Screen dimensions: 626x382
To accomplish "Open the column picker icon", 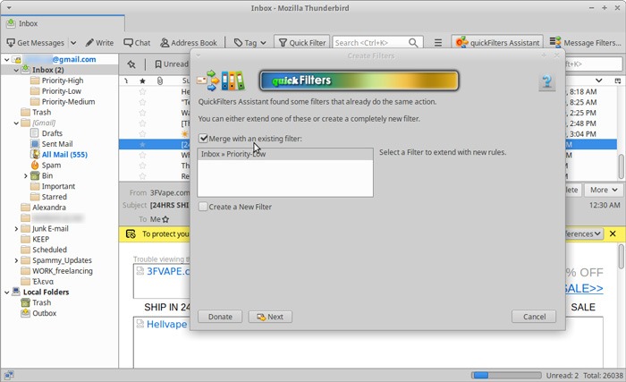I will pyautogui.click(x=618, y=81).
